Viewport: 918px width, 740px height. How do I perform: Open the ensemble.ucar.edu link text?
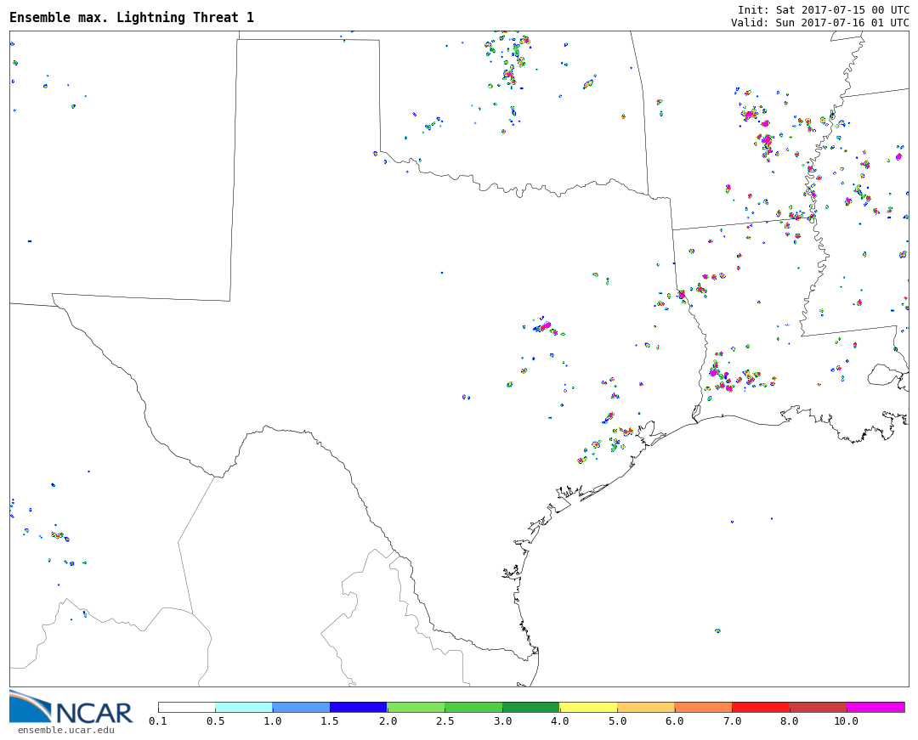[66, 730]
